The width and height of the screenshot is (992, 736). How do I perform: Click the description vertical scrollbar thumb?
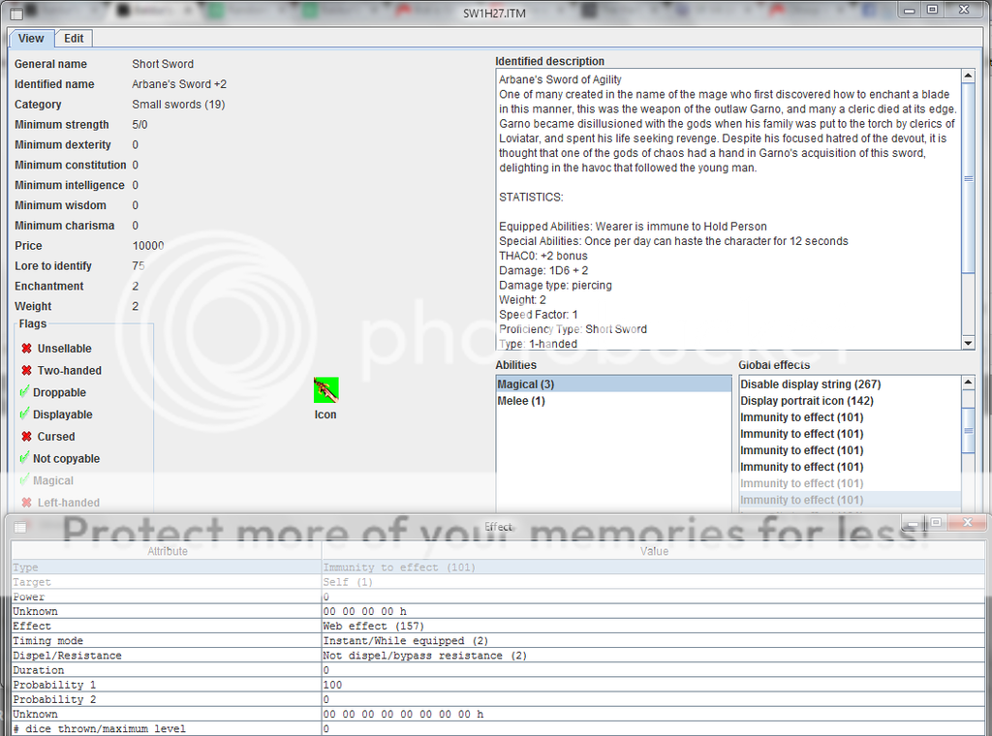pos(968,179)
